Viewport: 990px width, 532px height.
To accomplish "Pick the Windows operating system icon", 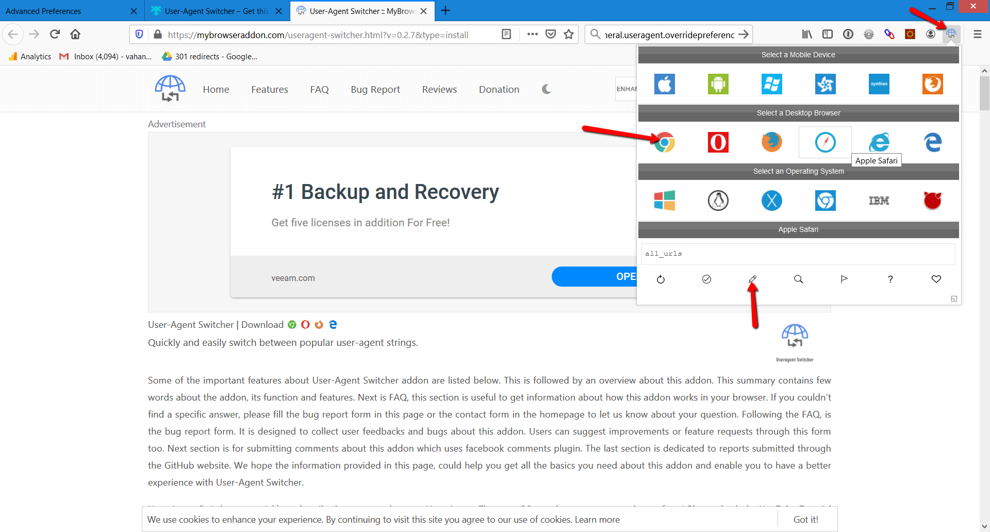I will [x=664, y=201].
